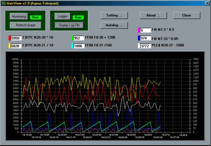Open the About ... dialog
The image size is (211, 146).
(x=153, y=15)
